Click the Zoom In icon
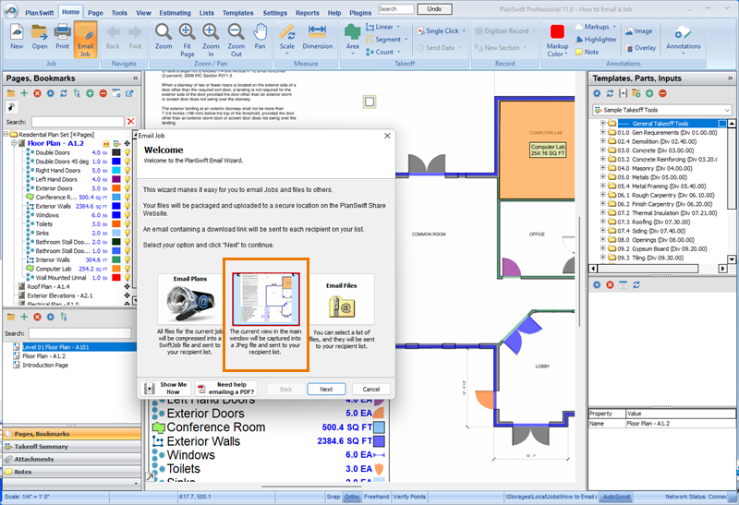The height and width of the screenshot is (505, 739). click(211, 41)
